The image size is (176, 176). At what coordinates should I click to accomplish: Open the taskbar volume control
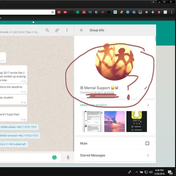click(x=151, y=172)
